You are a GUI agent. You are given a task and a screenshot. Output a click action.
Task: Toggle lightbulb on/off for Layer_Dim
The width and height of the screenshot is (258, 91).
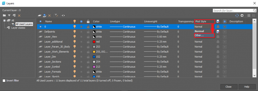[75, 57]
